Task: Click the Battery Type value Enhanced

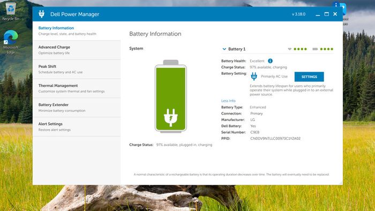Action: (258, 107)
